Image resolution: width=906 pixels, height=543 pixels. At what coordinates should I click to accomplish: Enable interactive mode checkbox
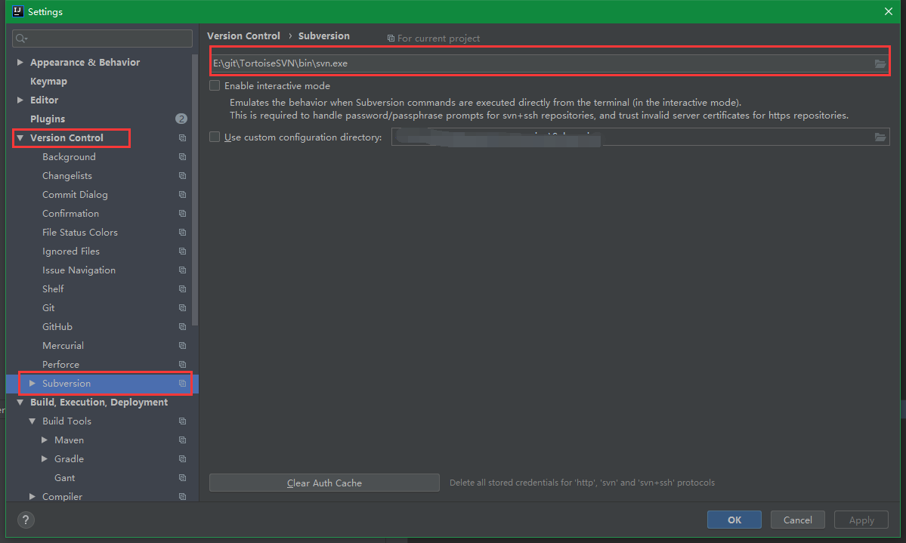pyautogui.click(x=215, y=85)
